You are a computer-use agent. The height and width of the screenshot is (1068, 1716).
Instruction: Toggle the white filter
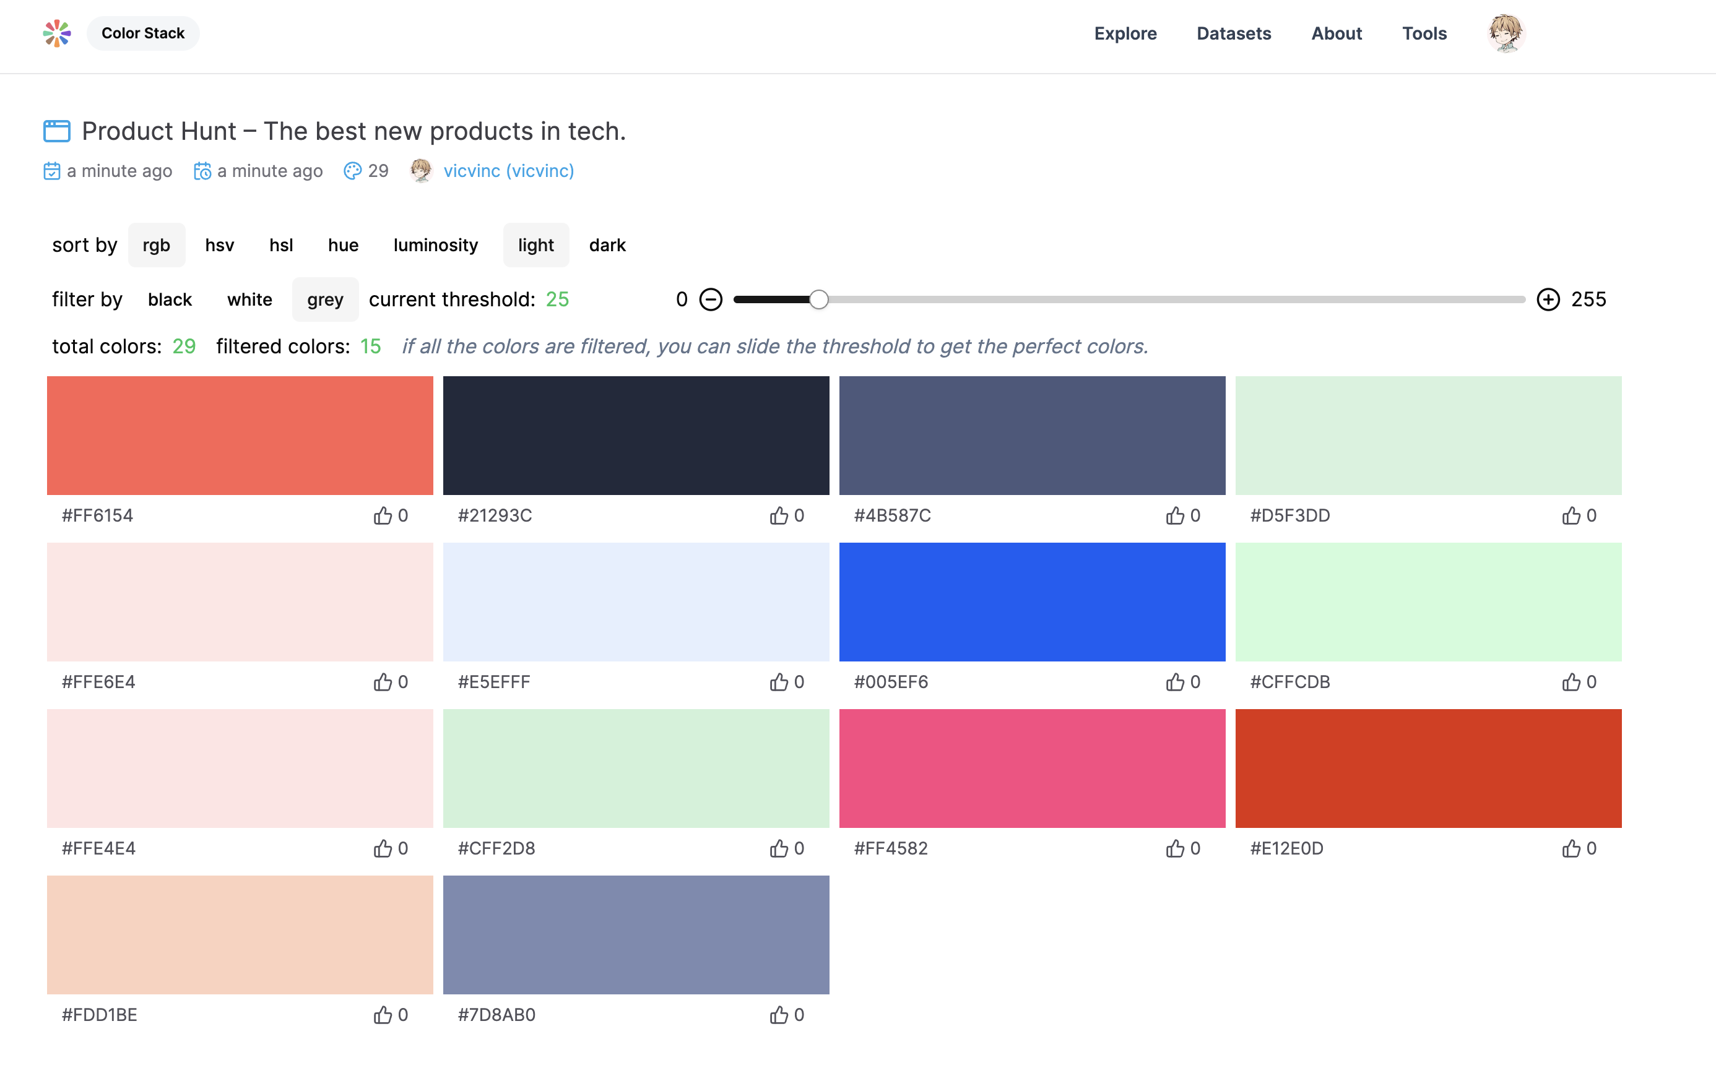pyautogui.click(x=250, y=299)
